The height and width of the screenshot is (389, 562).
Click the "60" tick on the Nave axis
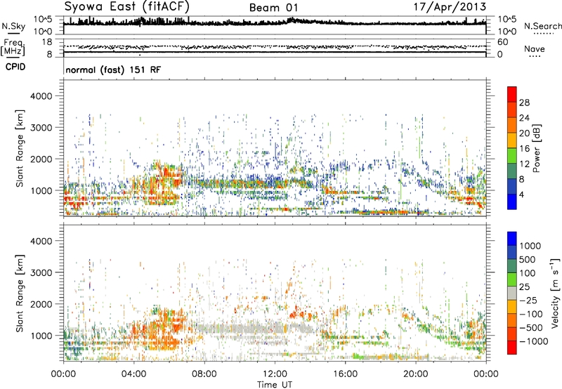pyautogui.click(x=503, y=42)
